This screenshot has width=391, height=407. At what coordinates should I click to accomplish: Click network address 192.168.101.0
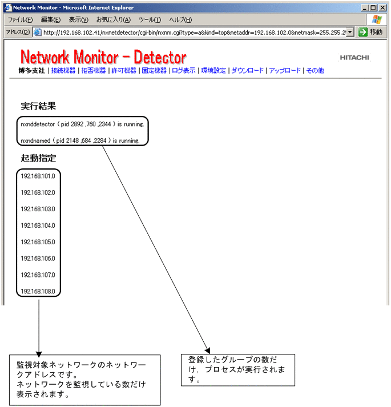point(38,176)
